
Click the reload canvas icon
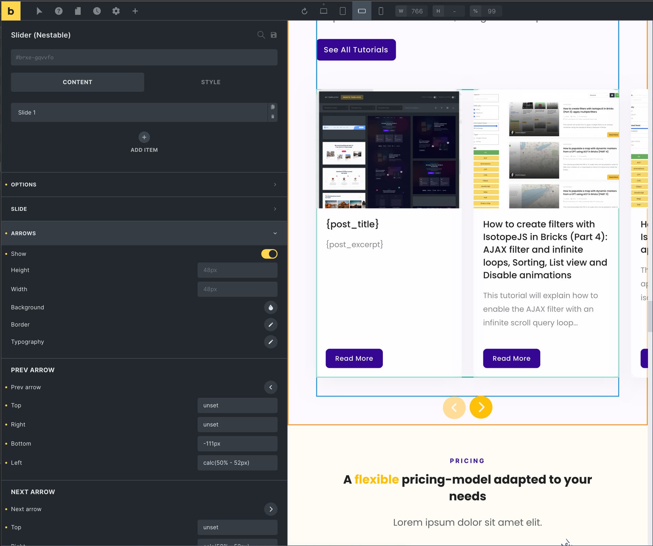[x=304, y=11]
